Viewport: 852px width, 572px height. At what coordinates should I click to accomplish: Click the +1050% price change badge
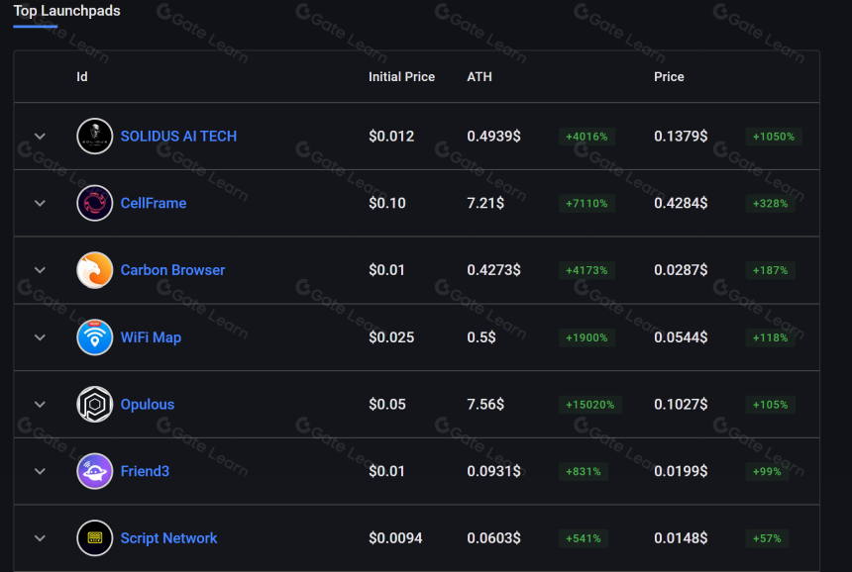(x=774, y=137)
